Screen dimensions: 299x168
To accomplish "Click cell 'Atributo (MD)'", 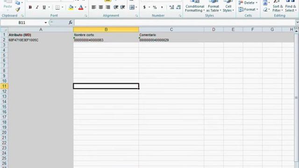I will (41, 35).
